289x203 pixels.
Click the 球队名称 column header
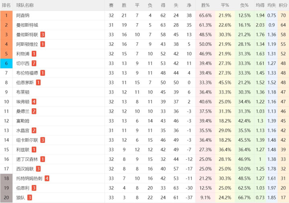(25, 5)
